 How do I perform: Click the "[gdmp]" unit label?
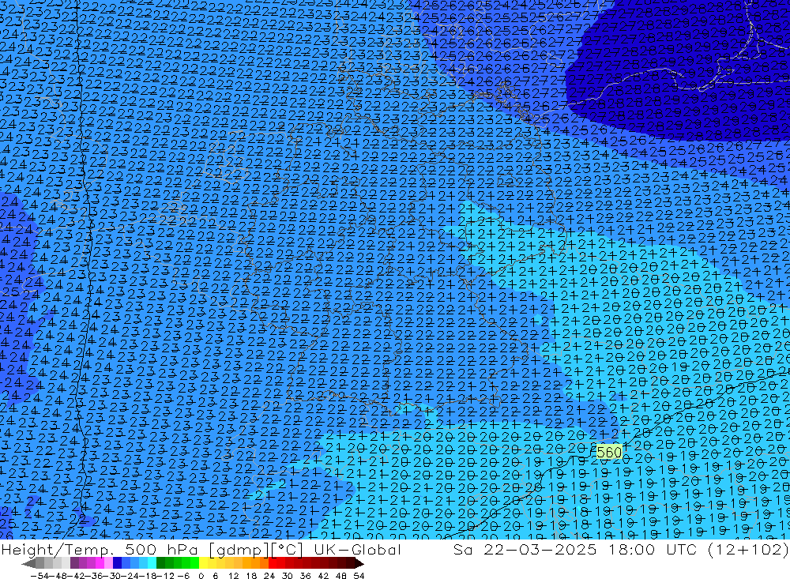point(237,549)
